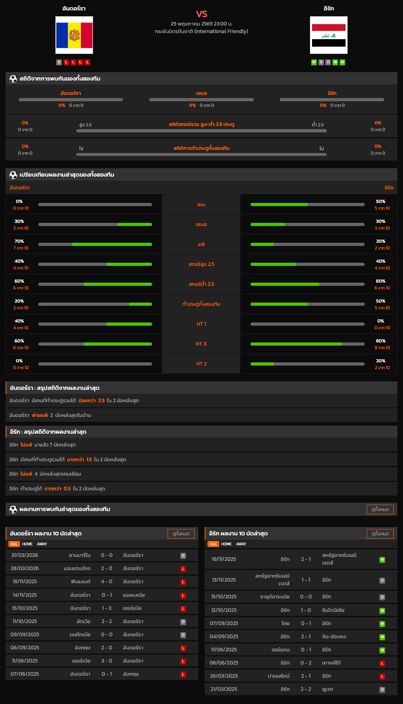
Task: Click the Andorra flag image
Action: [74, 35]
